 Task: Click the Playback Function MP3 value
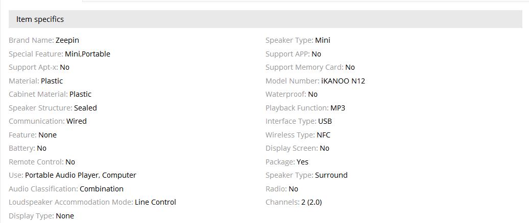(338, 108)
